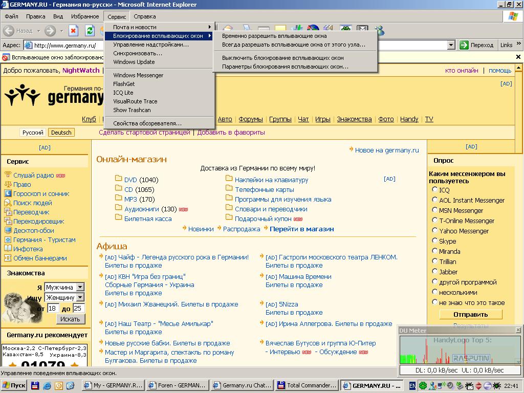
Task: Open the Пуск start button
Action: pyautogui.click(x=14, y=385)
